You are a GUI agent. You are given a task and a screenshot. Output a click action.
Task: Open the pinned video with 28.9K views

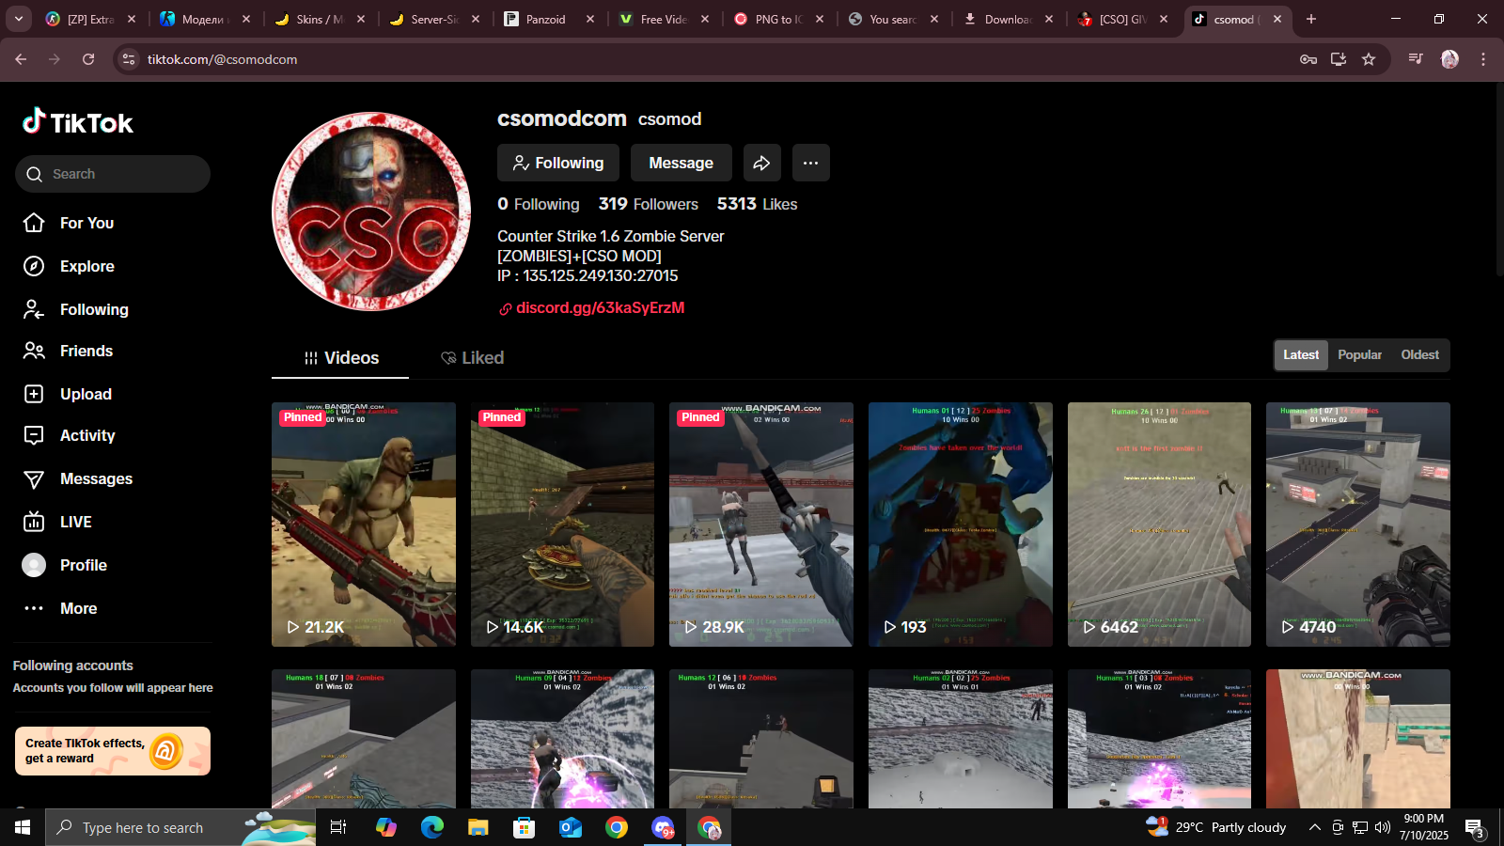click(x=760, y=524)
